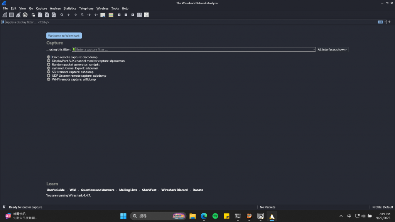Open the Help menu
Image resolution: width=395 pixels, height=222 pixels.
tap(125, 8)
